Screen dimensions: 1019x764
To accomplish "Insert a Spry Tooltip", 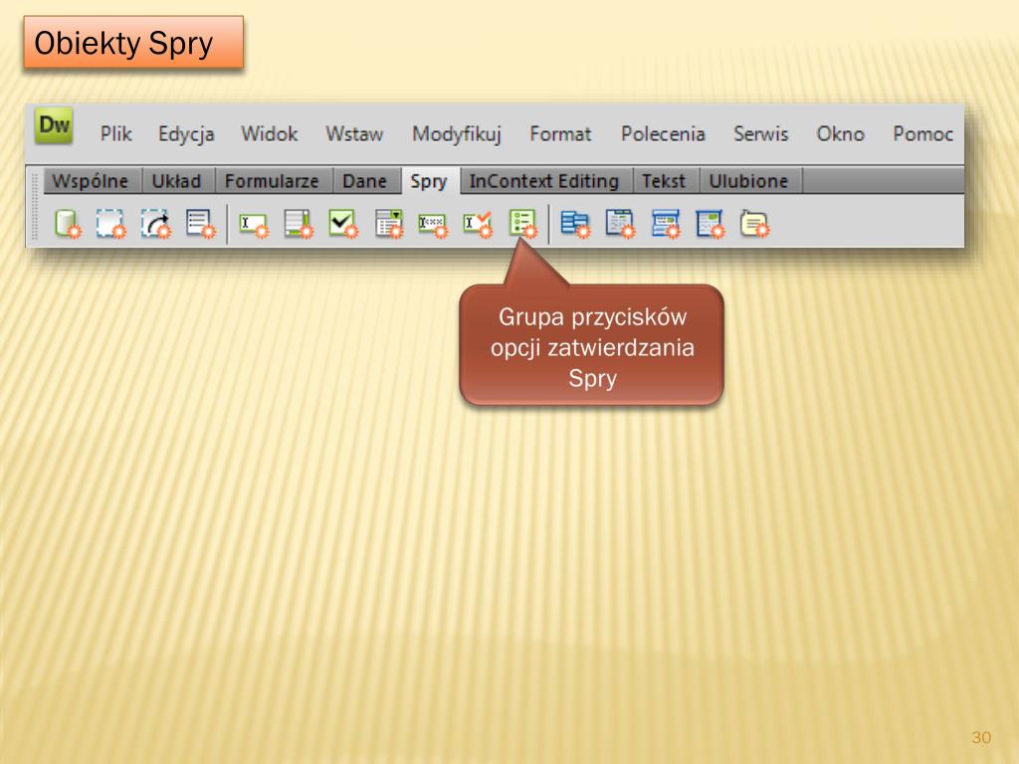I will [754, 224].
